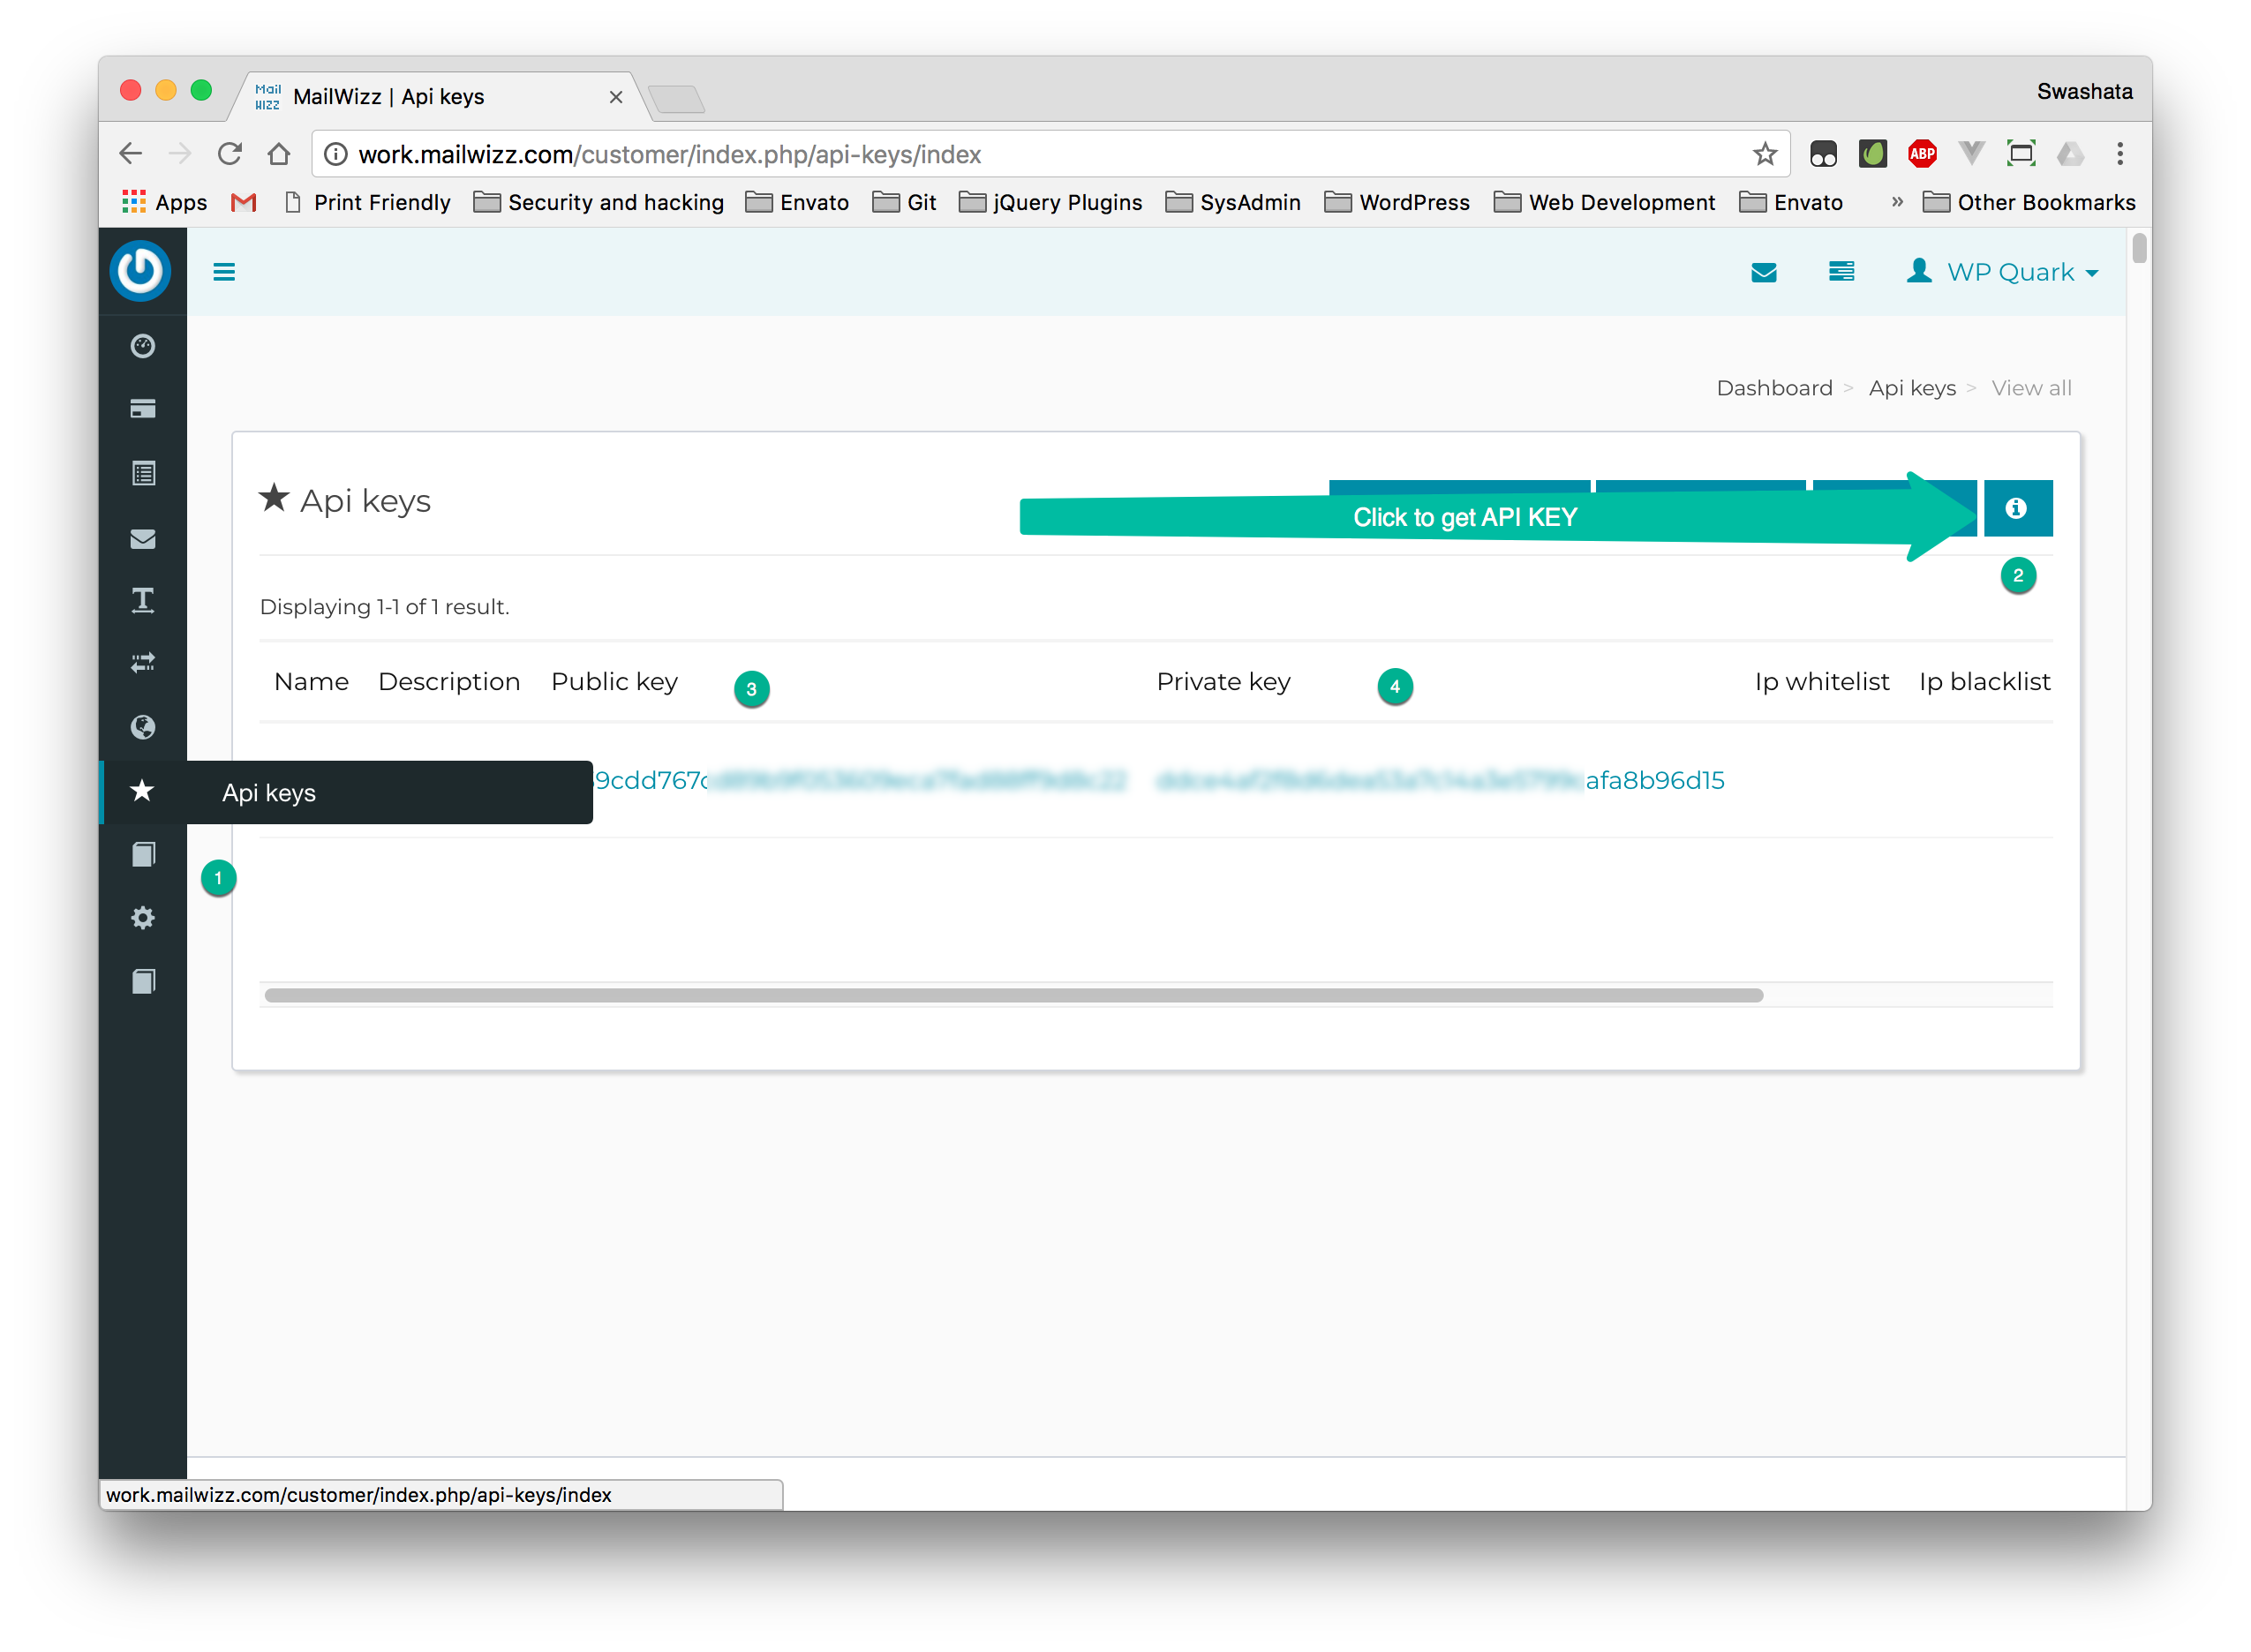Open the header server list icon
Screen dimensions: 2251x1652
coord(1841,272)
